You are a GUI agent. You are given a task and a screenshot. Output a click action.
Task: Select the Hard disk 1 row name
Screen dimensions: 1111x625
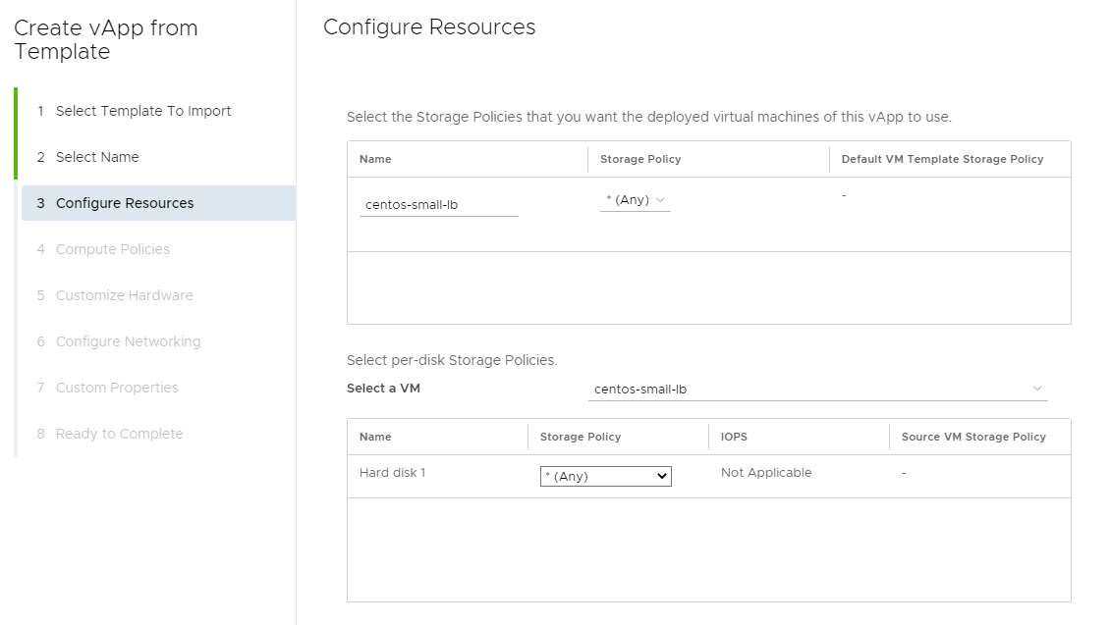click(392, 473)
